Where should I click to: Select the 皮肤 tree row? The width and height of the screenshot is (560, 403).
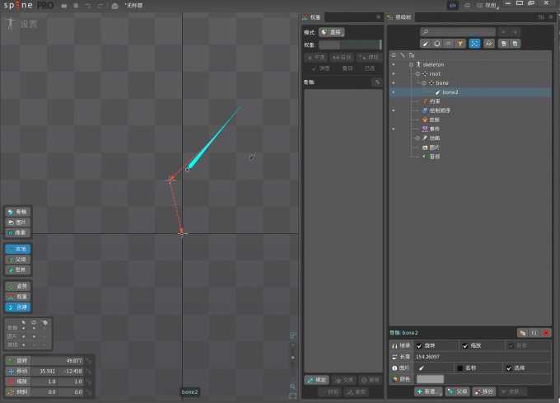coord(470,119)
